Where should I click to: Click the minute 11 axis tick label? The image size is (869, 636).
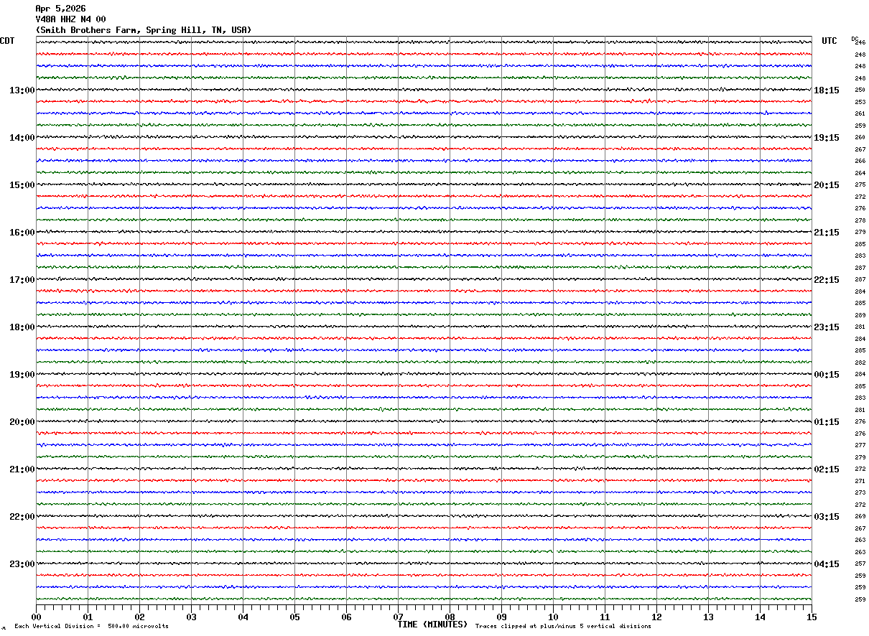[x=605, y=617]
